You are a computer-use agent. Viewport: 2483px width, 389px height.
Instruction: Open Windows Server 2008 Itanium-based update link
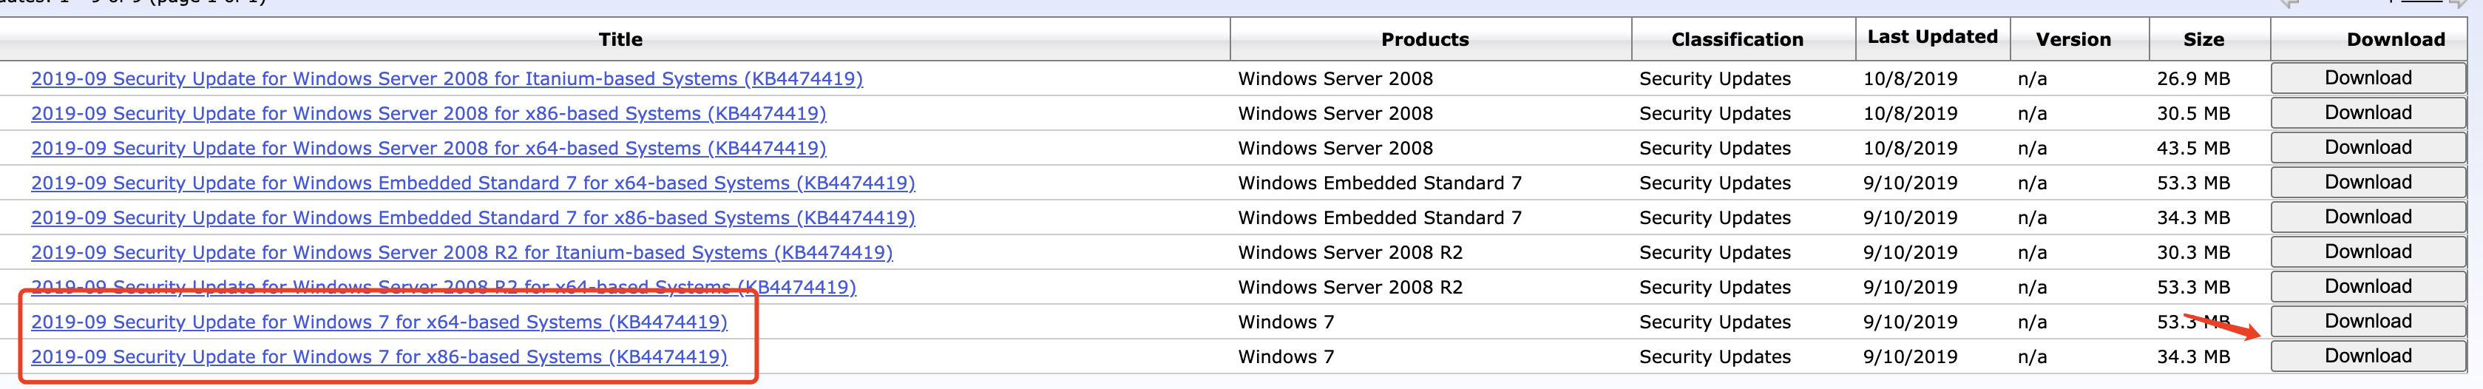[447, 79]
